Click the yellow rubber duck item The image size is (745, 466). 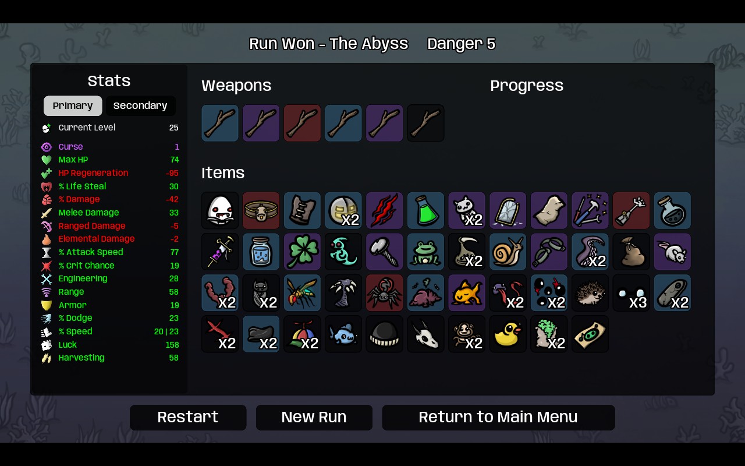[x=508, y=334]
